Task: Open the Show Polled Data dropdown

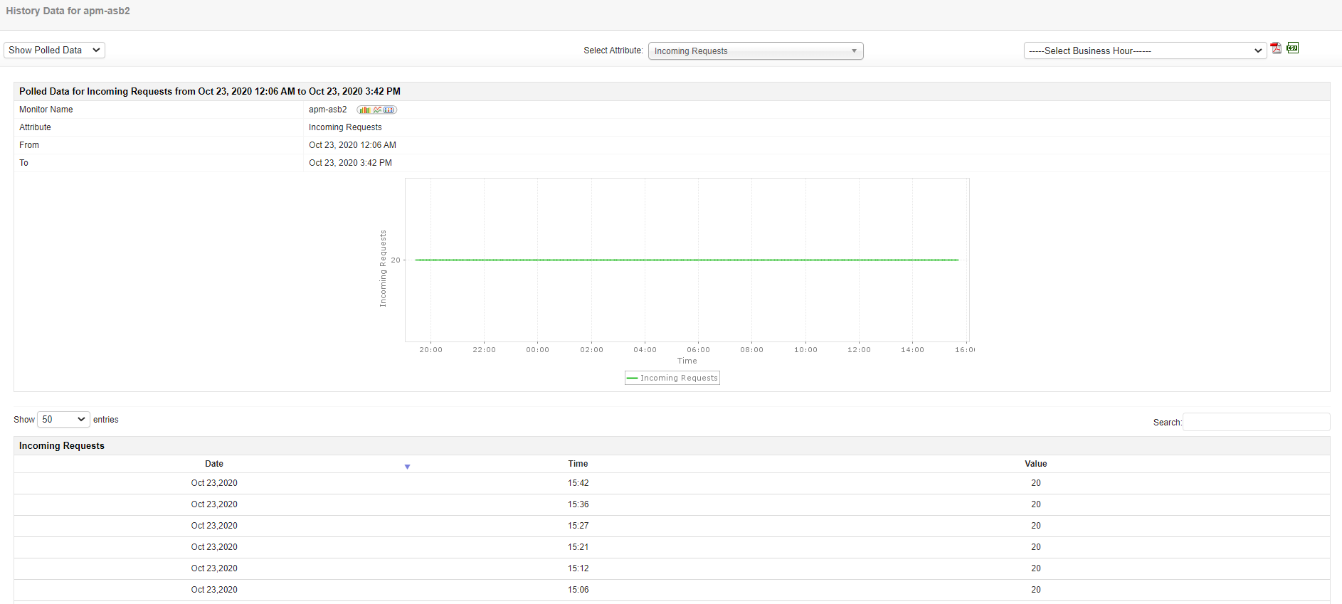Action: 54,51
